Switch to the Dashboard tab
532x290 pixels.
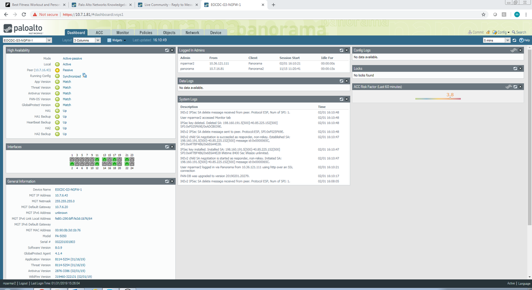coord(76,32)
